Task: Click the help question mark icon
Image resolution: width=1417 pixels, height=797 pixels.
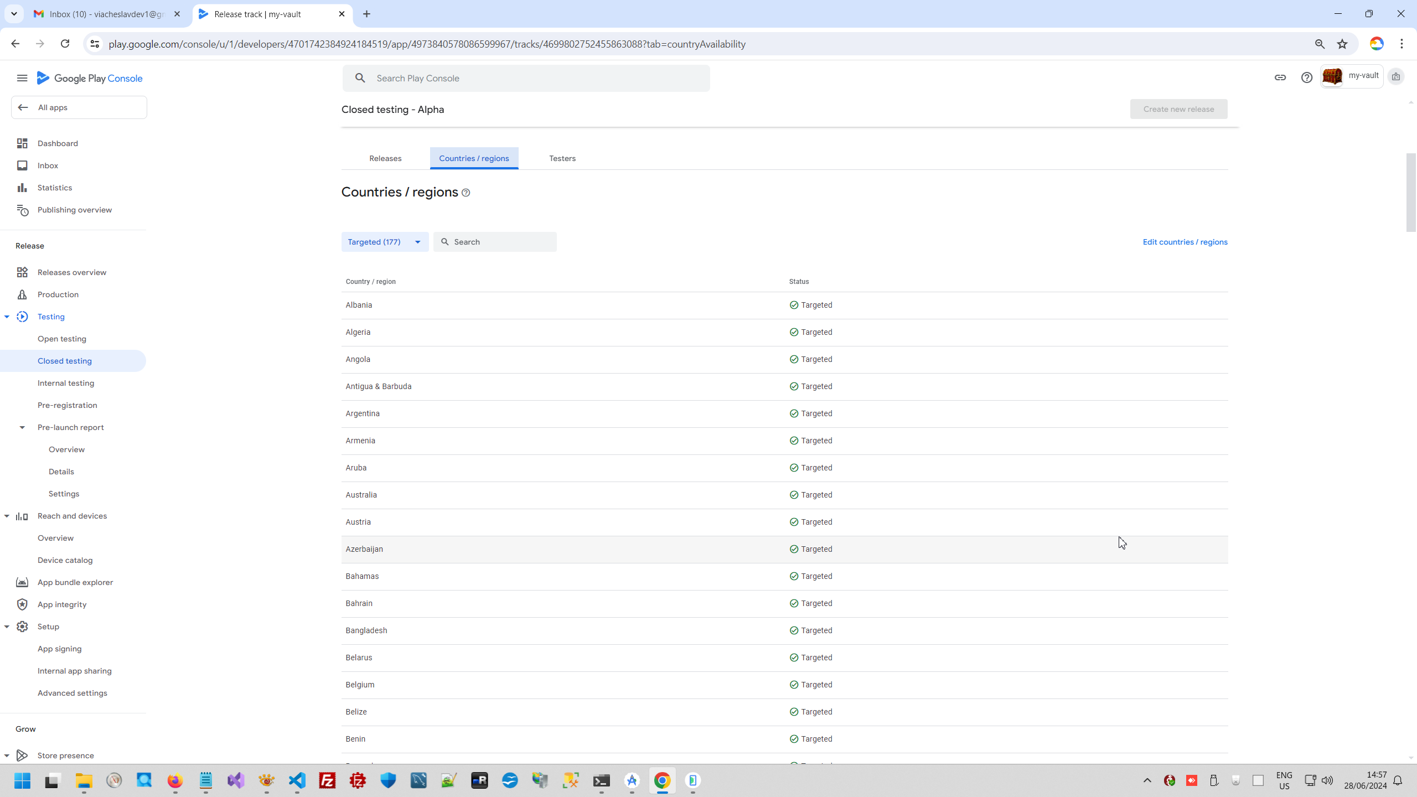Action: point(1306,77)
